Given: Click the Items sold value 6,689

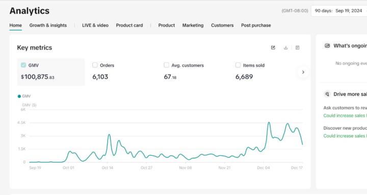Looking at the screenshot, I should pyautogui.click(x=244, y=77).
